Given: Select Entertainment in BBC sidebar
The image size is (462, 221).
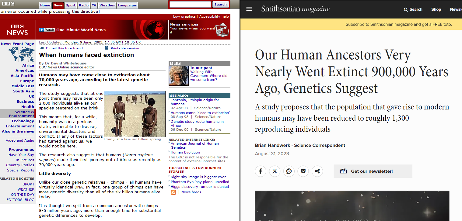Looking at the screenshot, I should (20, 126).
